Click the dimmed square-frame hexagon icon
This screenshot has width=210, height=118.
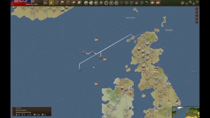132,3
